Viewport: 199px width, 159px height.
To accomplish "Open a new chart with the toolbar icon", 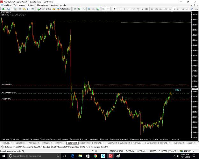I will (x=3, y=9).
